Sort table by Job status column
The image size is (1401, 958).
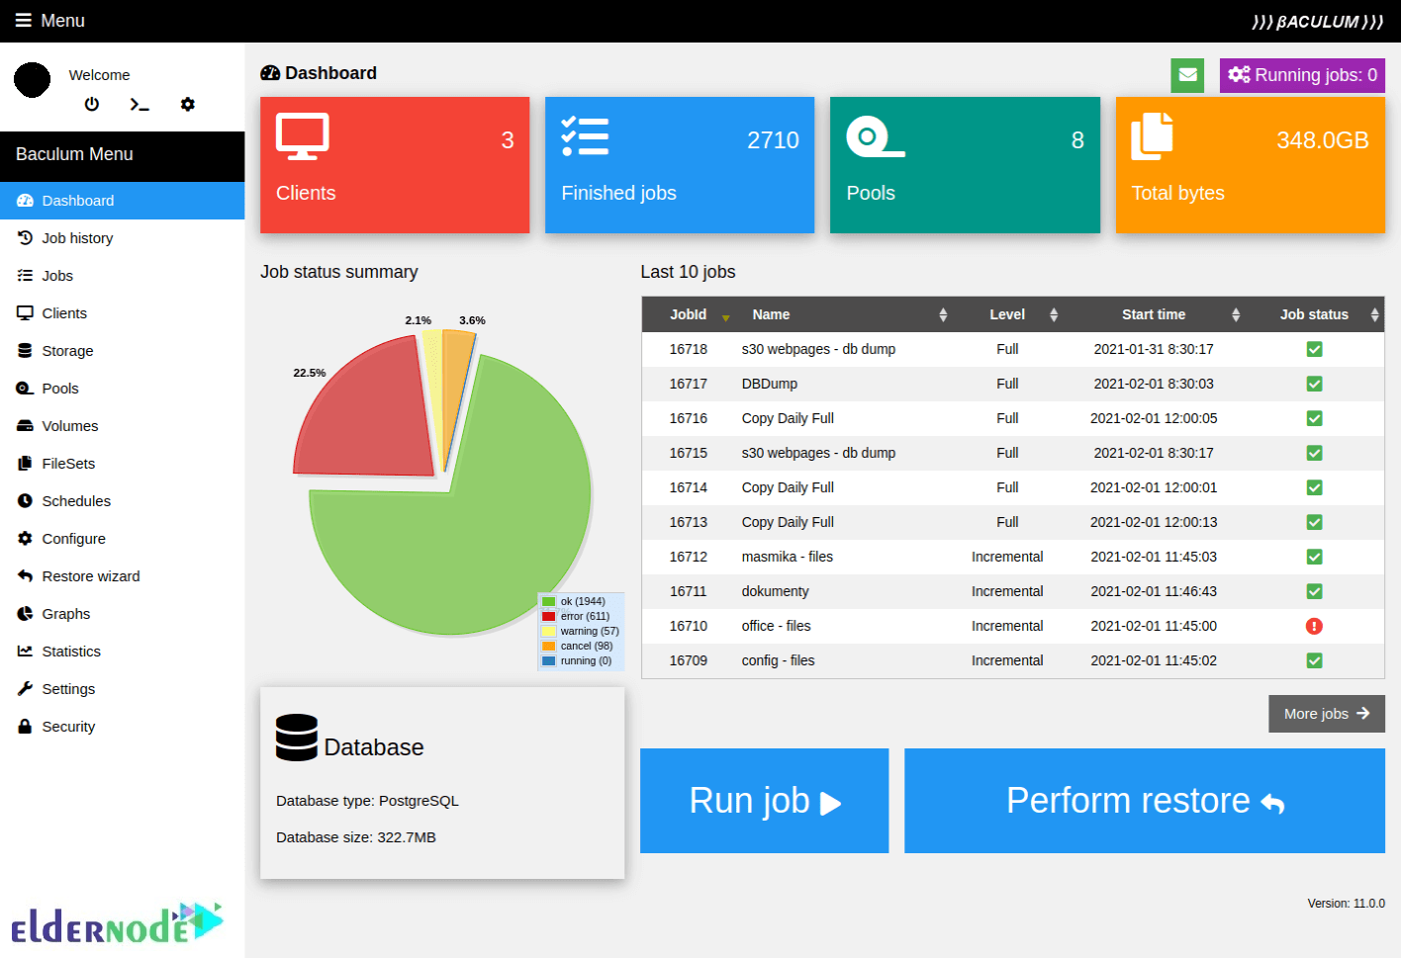1314,314
